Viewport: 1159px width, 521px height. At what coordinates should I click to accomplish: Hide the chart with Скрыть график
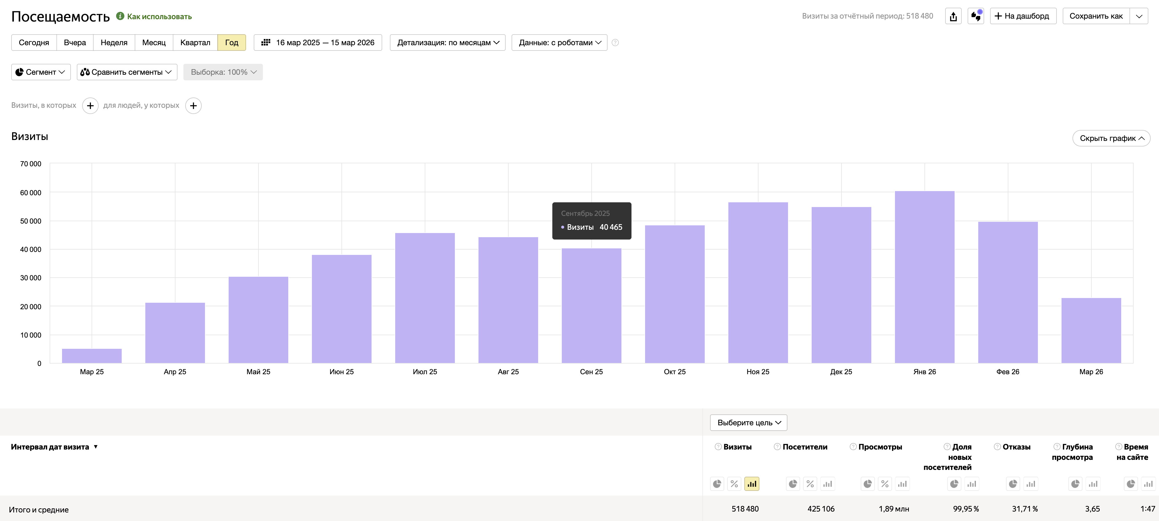pos(1111,138)
